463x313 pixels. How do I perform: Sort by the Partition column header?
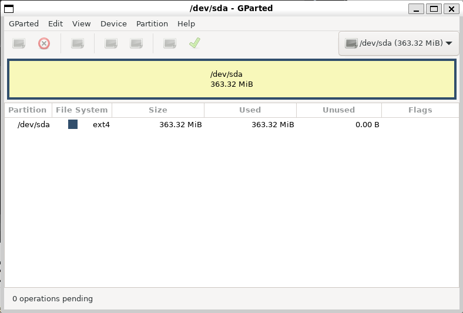(x=28, y=110)
